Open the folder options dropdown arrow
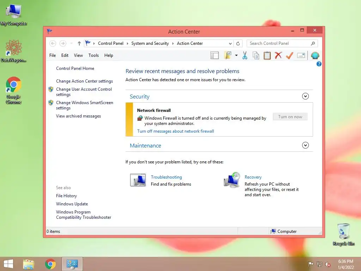Viewport: 361px width, 271px height. pyautogui.click(x=236, y=55)
